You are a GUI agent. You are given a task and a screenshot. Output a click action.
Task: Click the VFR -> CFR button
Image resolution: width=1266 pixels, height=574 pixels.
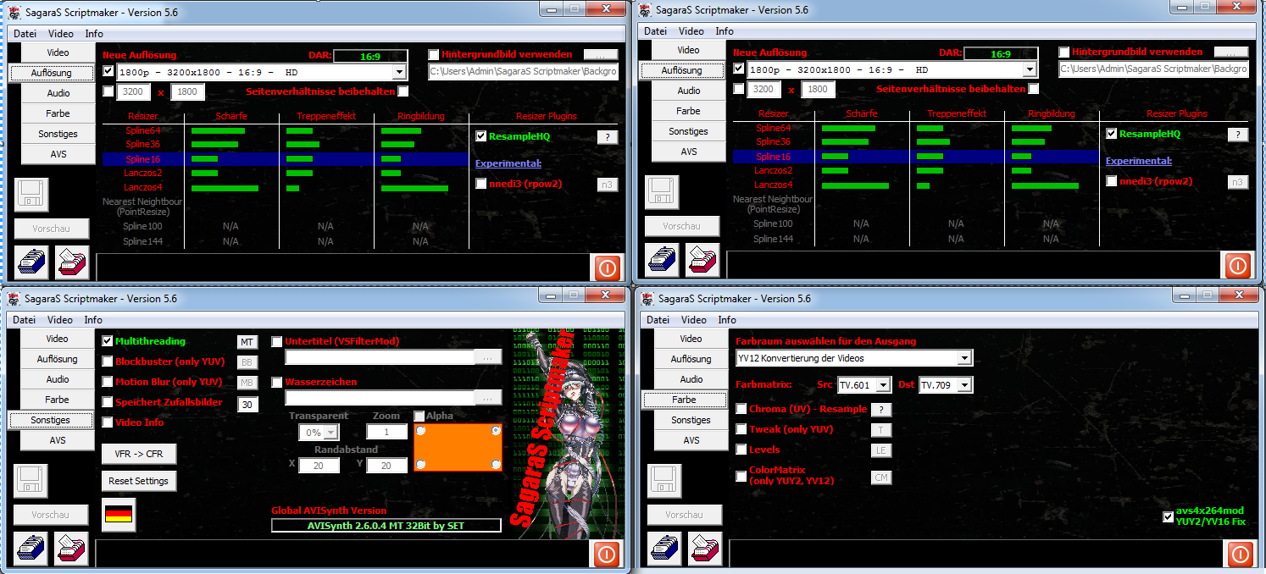tap(139, 454)
